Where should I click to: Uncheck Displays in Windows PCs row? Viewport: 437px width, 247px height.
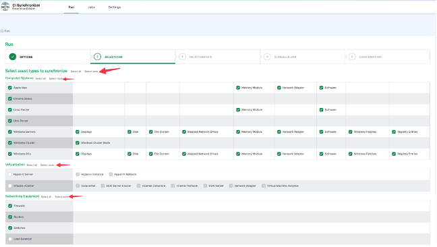[78, 154]
